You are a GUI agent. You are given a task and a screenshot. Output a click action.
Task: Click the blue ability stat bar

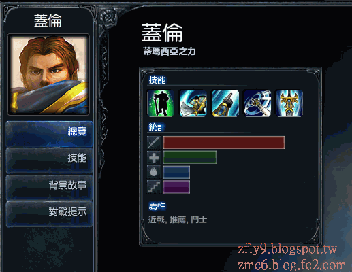pos(176,172)
